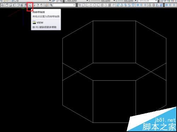Viewport: 177px width, 132px height.
Task: Set view to SW Isometric
Action: (x=30, y=5)
